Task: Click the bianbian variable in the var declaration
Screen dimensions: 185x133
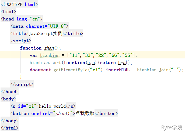Action: [50, 55]
